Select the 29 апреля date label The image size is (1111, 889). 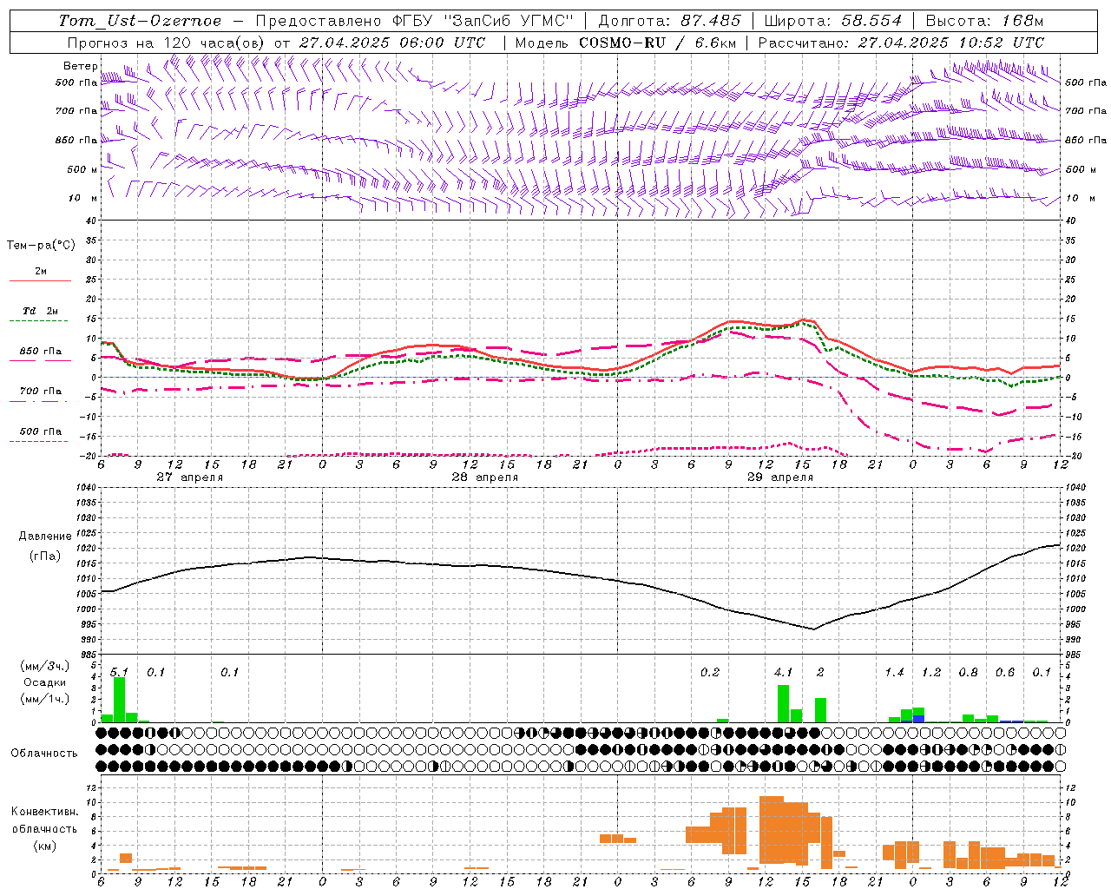780,477
